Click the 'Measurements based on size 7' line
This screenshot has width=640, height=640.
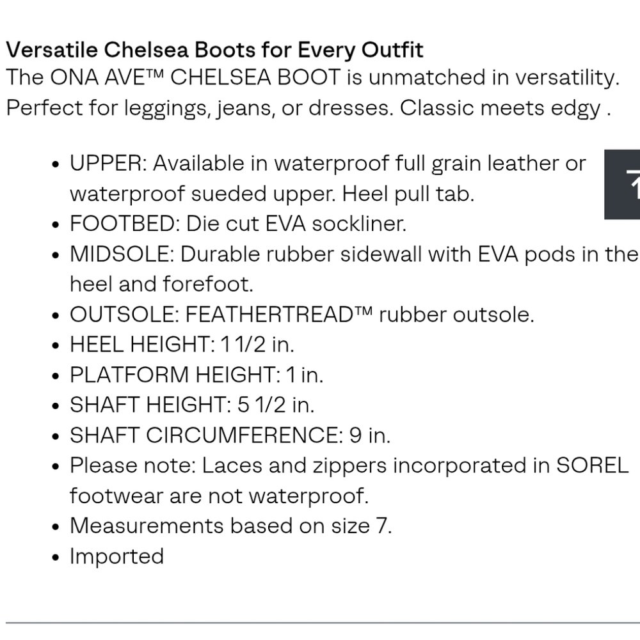(231, 526)
